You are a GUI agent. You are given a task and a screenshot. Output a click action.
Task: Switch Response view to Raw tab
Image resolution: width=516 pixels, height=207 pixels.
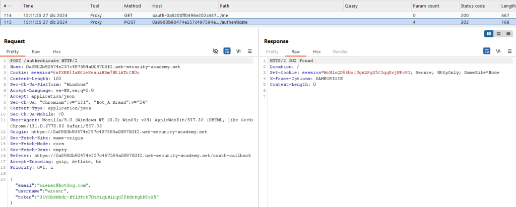295,52
